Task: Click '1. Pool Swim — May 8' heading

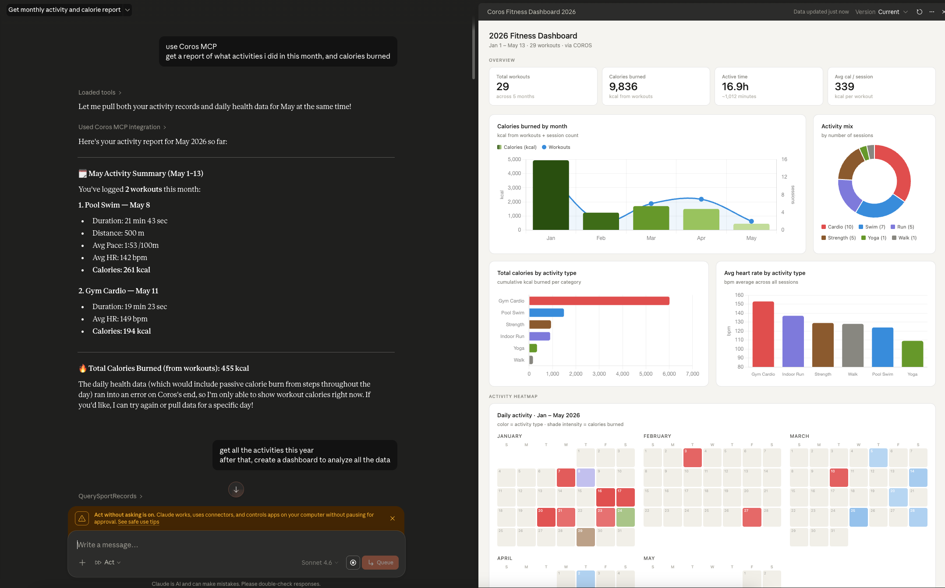Action: pyautogui.click(x=114, y=205)
